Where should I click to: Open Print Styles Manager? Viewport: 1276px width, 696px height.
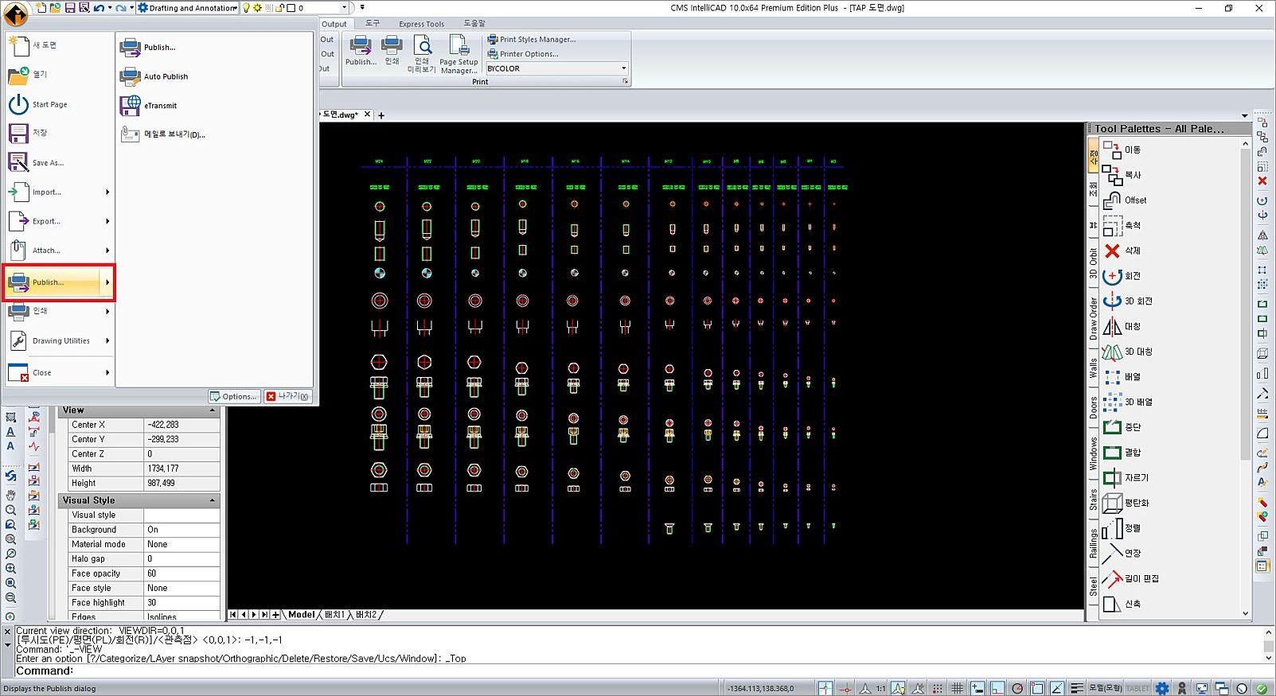click(532, 39)
